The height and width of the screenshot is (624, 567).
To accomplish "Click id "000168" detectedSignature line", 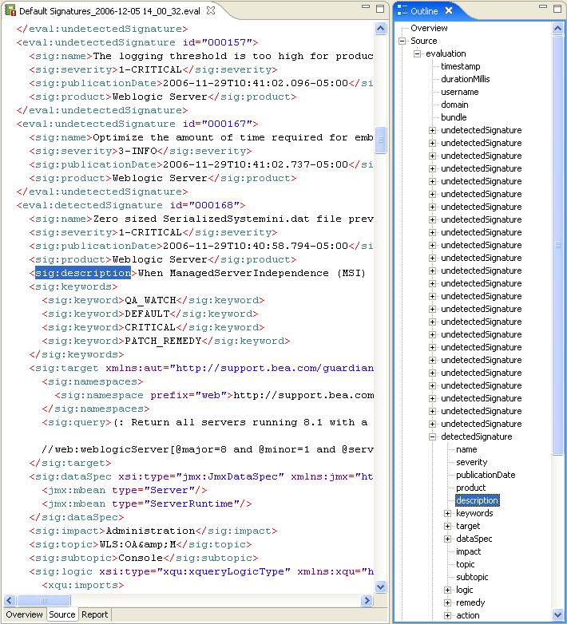I will [x=131, y=205].
